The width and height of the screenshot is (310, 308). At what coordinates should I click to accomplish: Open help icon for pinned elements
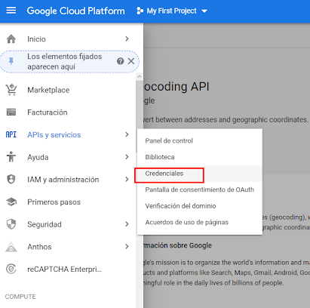click(120, 61)
